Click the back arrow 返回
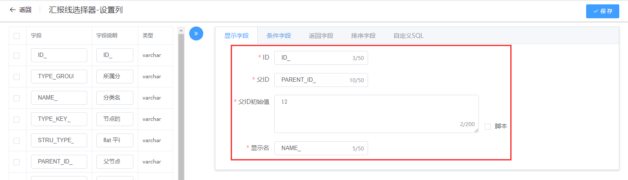 tap(20, 10)
